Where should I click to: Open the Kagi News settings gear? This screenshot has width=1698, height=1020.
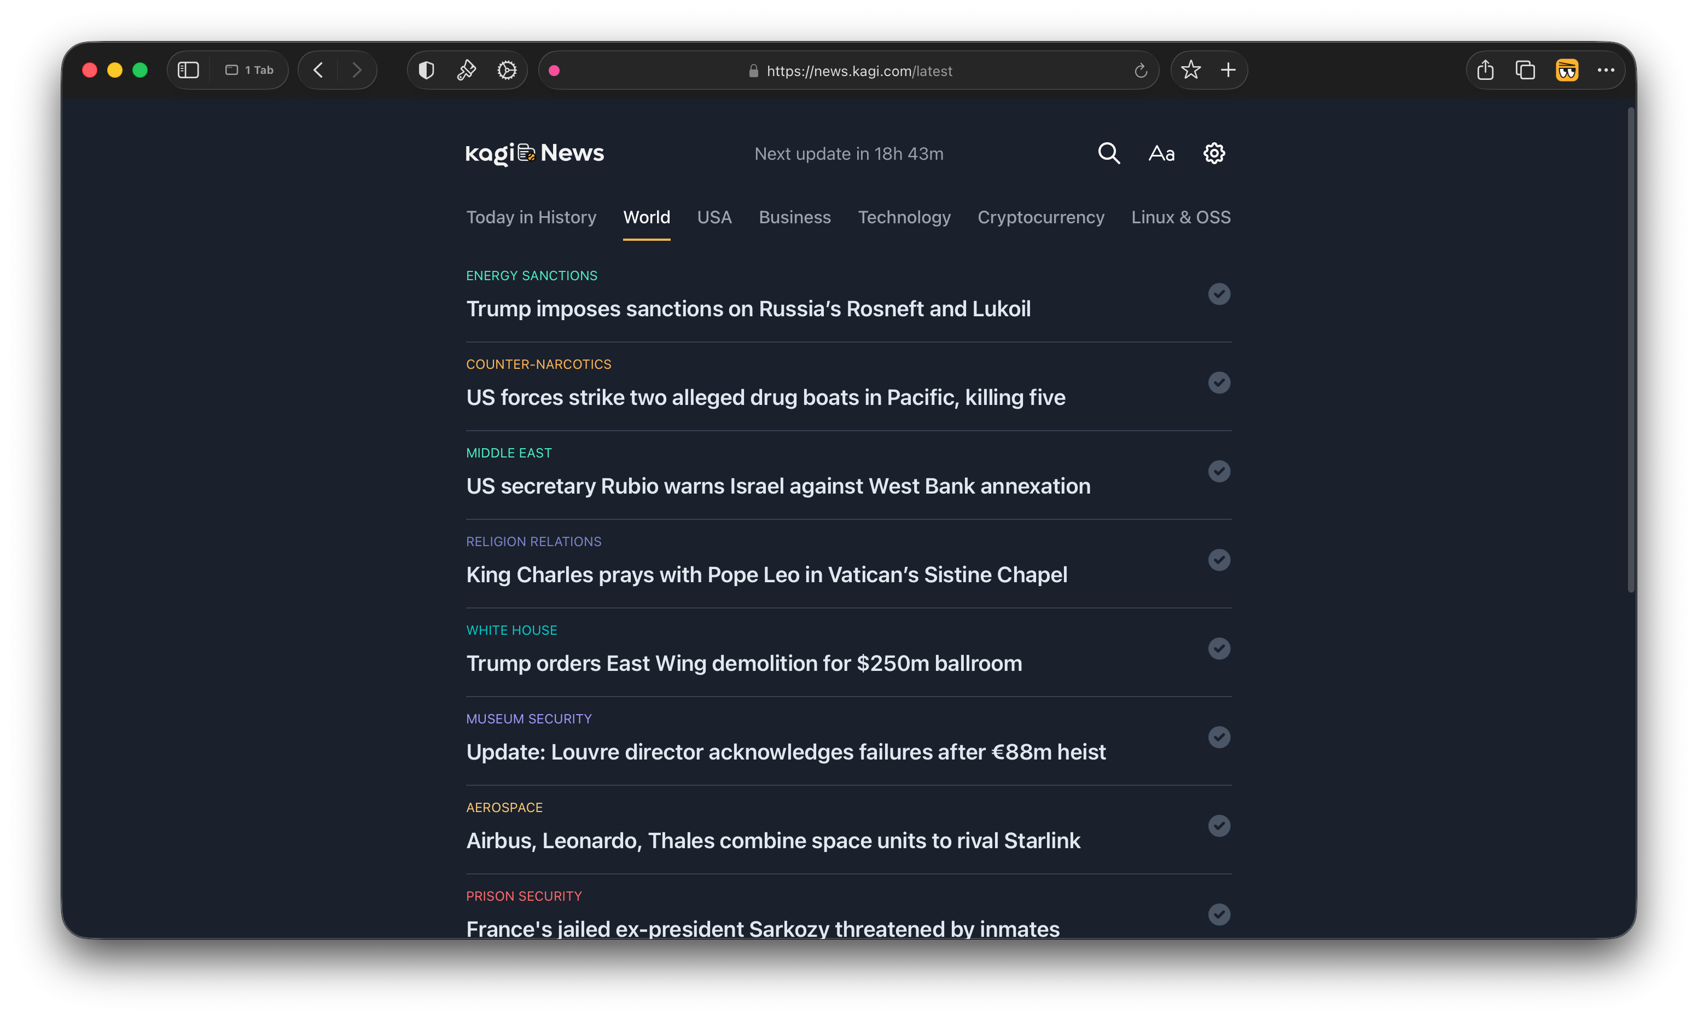[x=1214, y=153]
